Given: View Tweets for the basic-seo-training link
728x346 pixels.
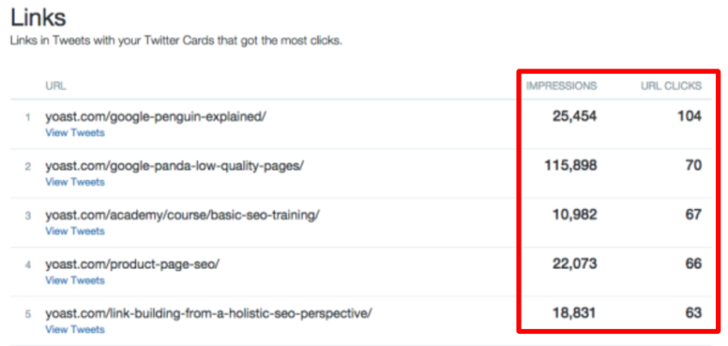Looking at the screenshot, I should (x=75, y=231).
